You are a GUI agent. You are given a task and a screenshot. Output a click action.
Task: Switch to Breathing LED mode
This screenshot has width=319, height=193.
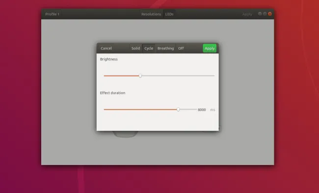pos(165,48)
